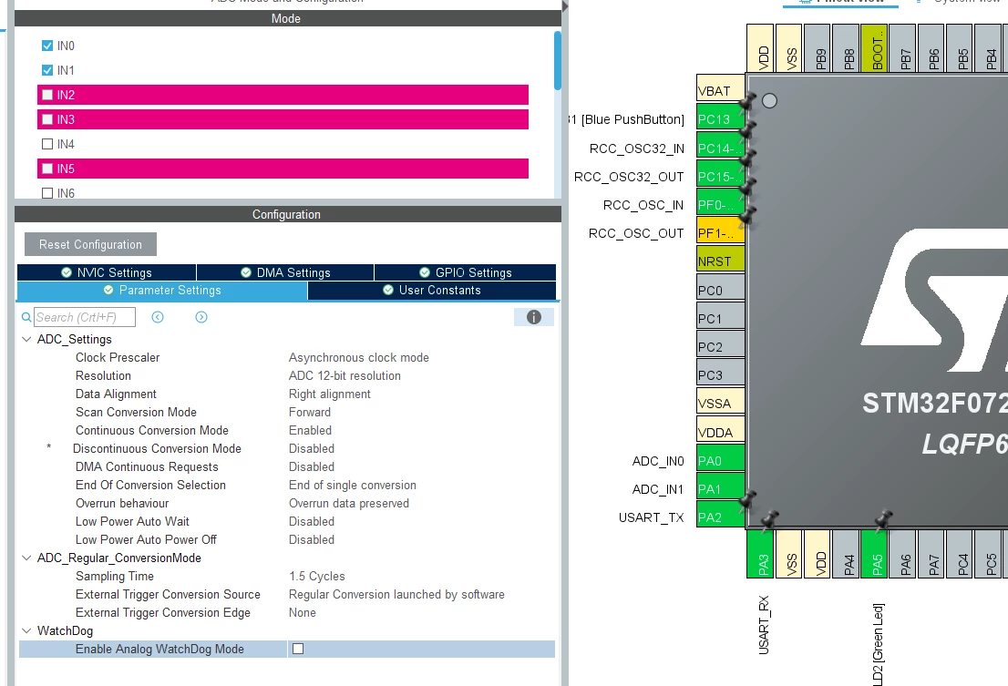Click the search magnifier icon
Image resolution: width=1008 pixels, height=686 pixels.
26,317
